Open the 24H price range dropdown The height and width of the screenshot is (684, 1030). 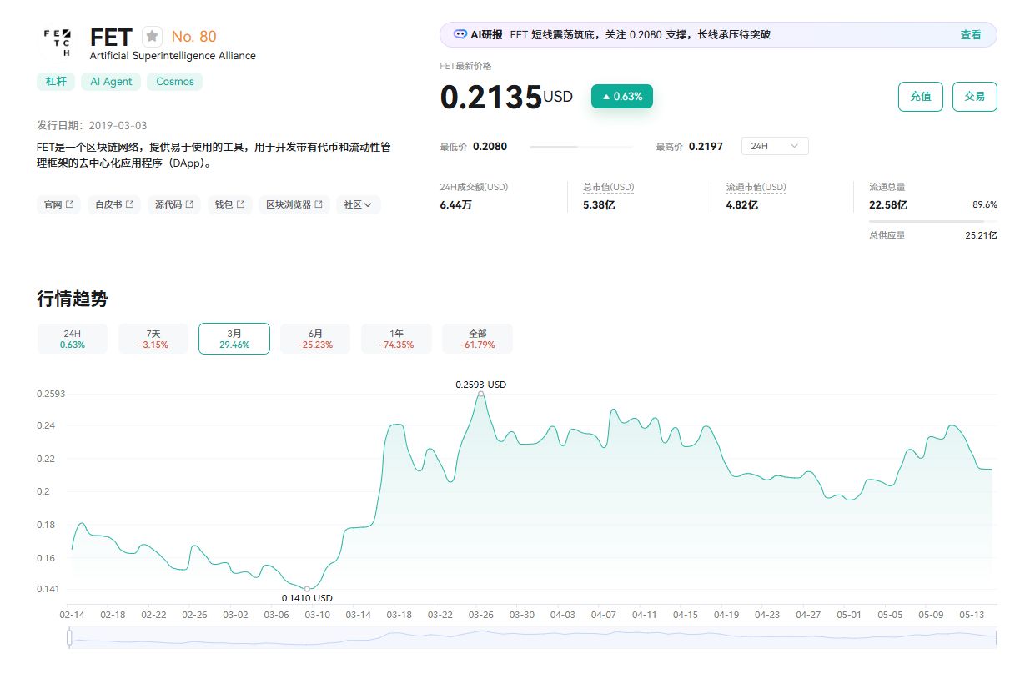coord(775,146)
